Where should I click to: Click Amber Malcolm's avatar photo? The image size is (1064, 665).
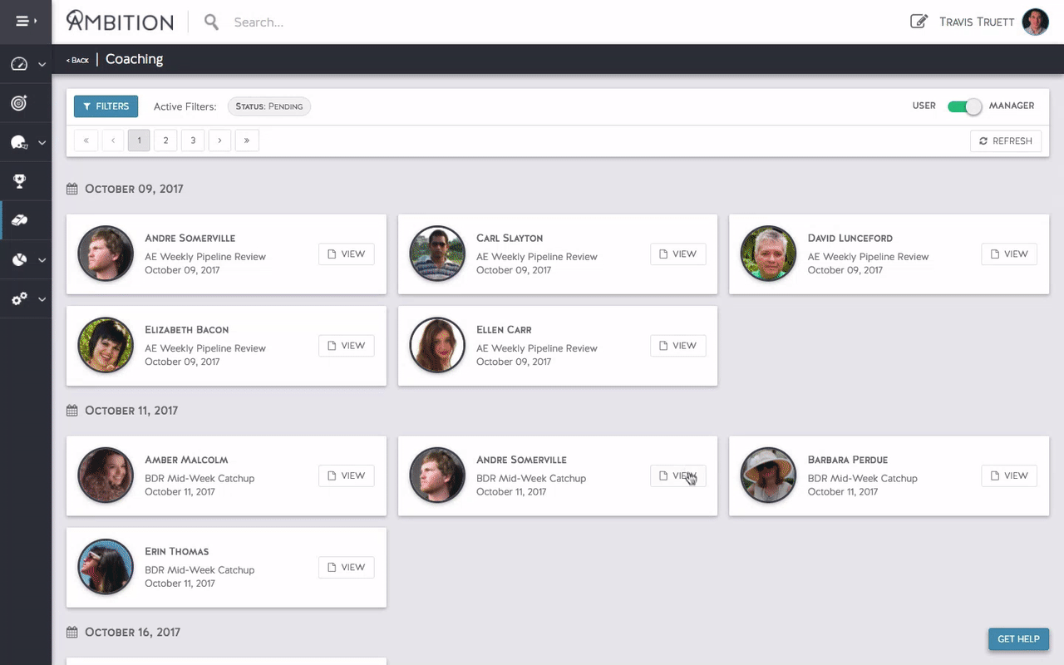(x=106, y=475)
